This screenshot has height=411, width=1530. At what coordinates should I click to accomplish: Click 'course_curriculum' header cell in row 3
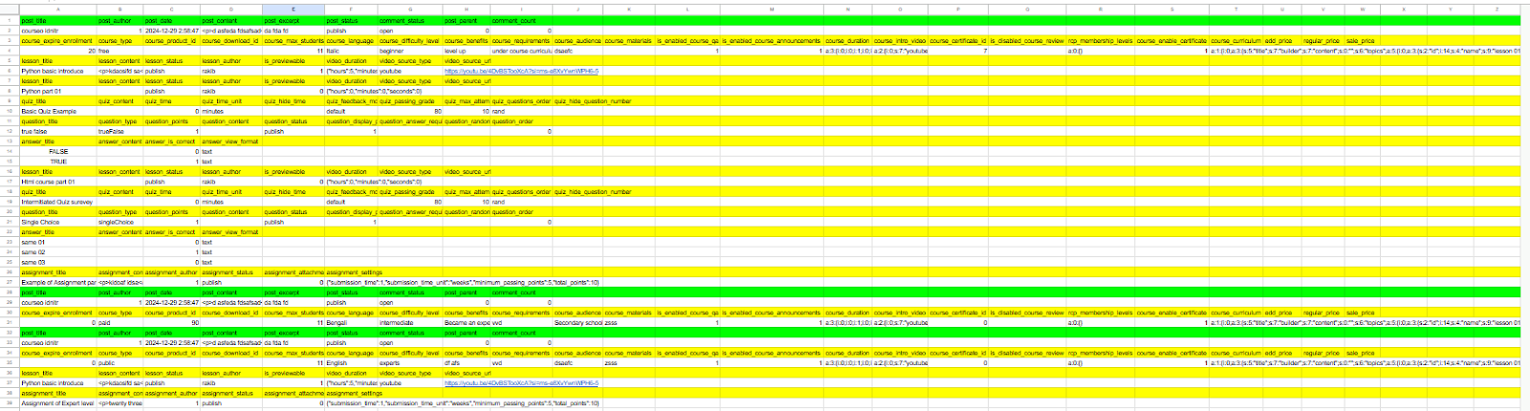pos(1235,41)
